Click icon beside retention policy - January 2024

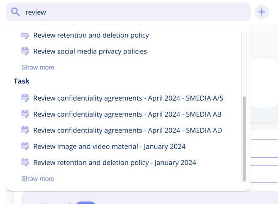(x=25, y=162)
